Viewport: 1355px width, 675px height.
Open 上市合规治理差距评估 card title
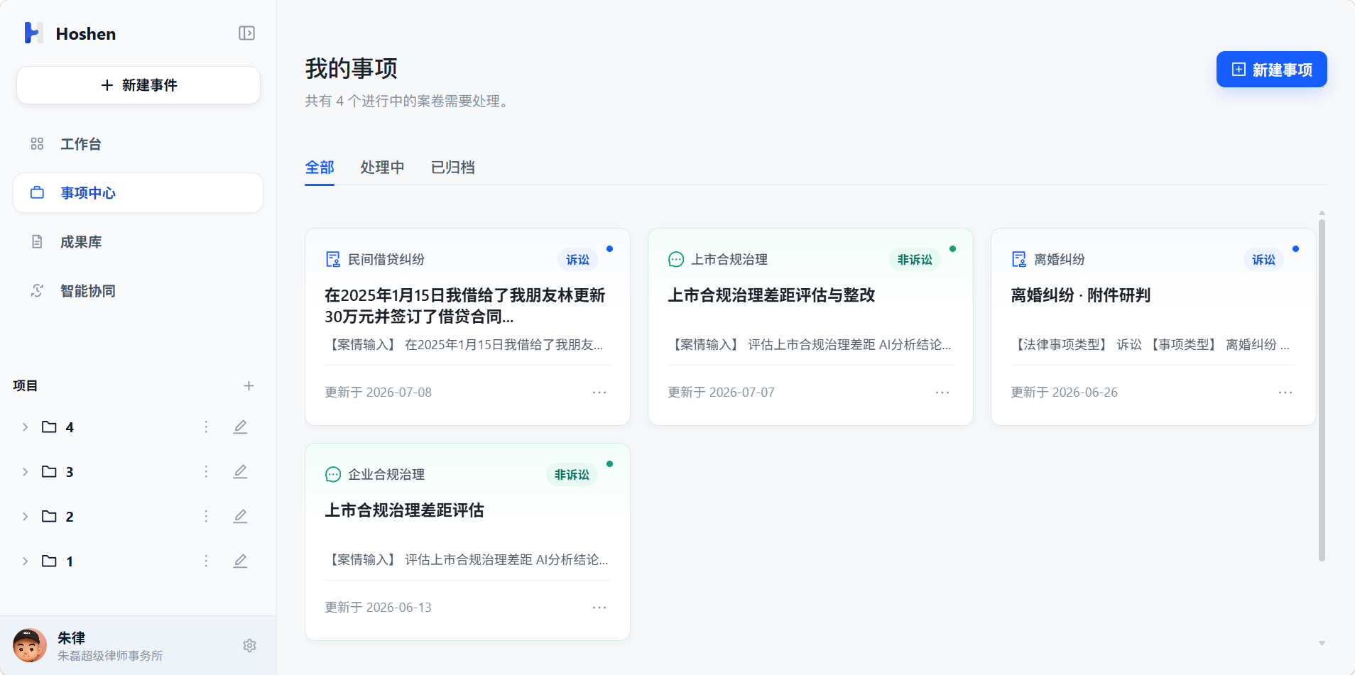404,510
